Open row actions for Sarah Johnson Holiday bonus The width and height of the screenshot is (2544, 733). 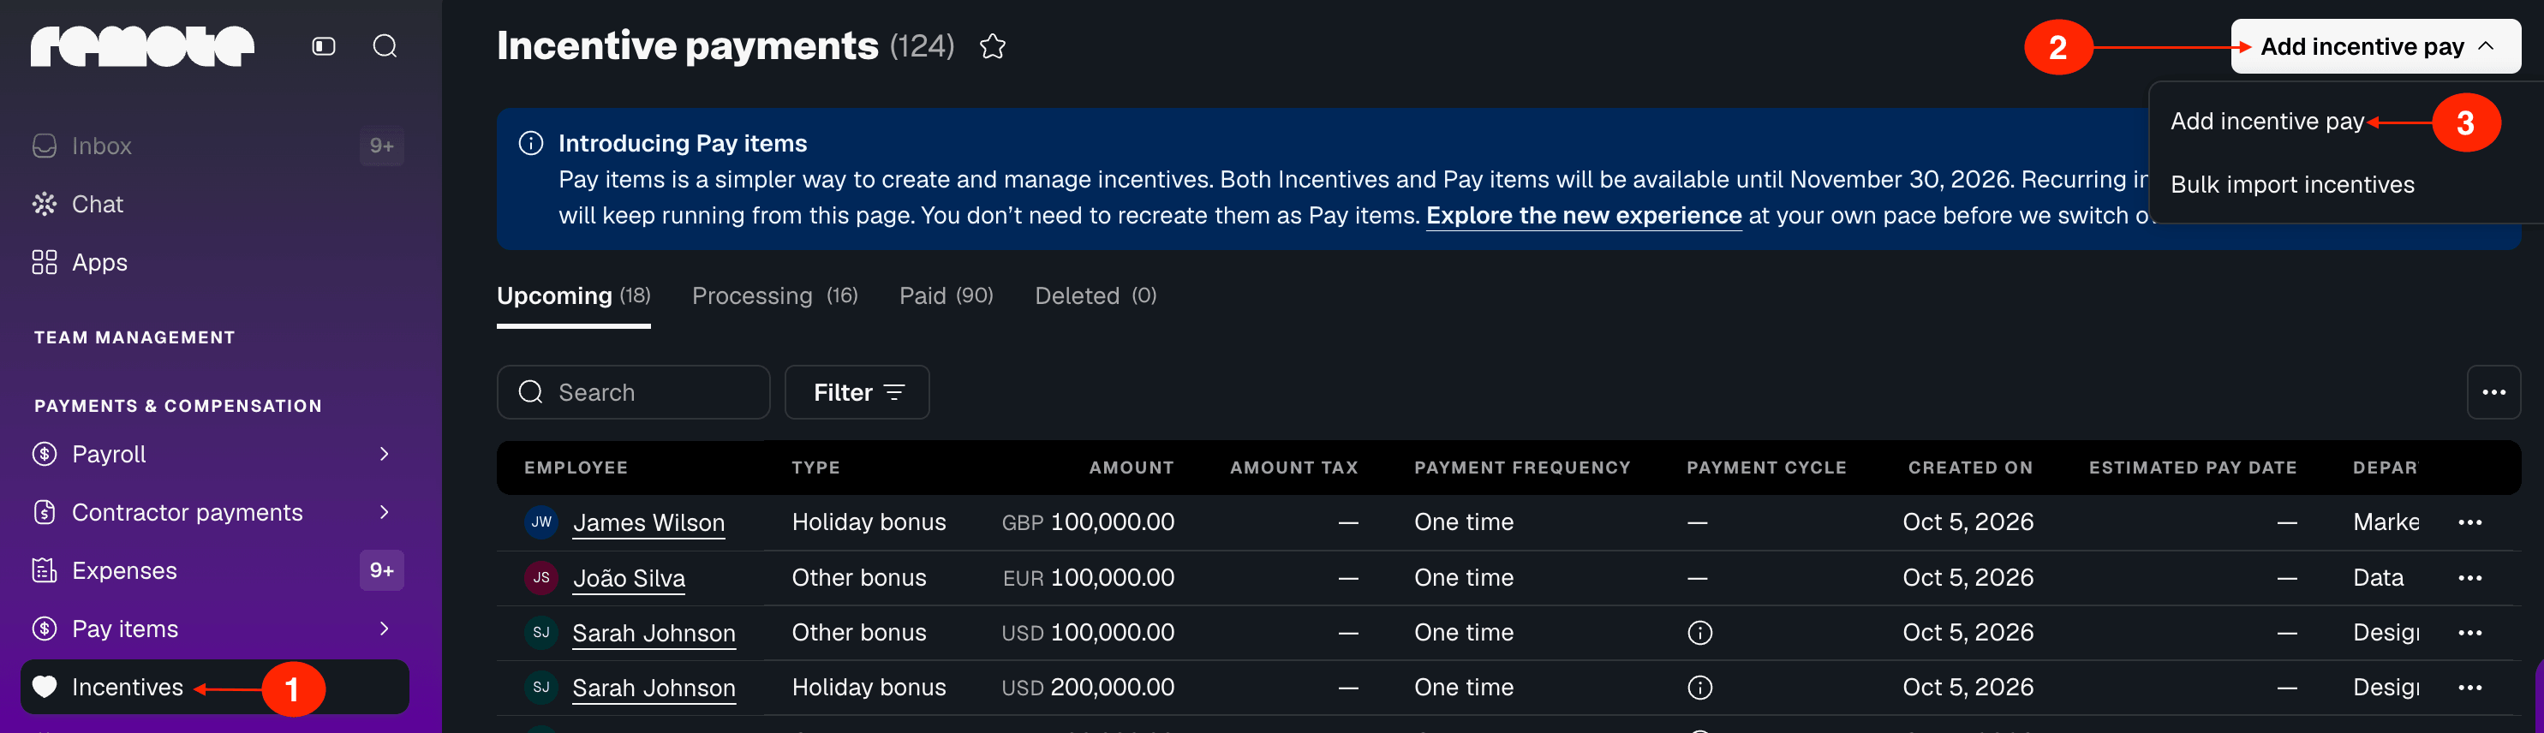pyautogui.click(x=2470, y=688)
